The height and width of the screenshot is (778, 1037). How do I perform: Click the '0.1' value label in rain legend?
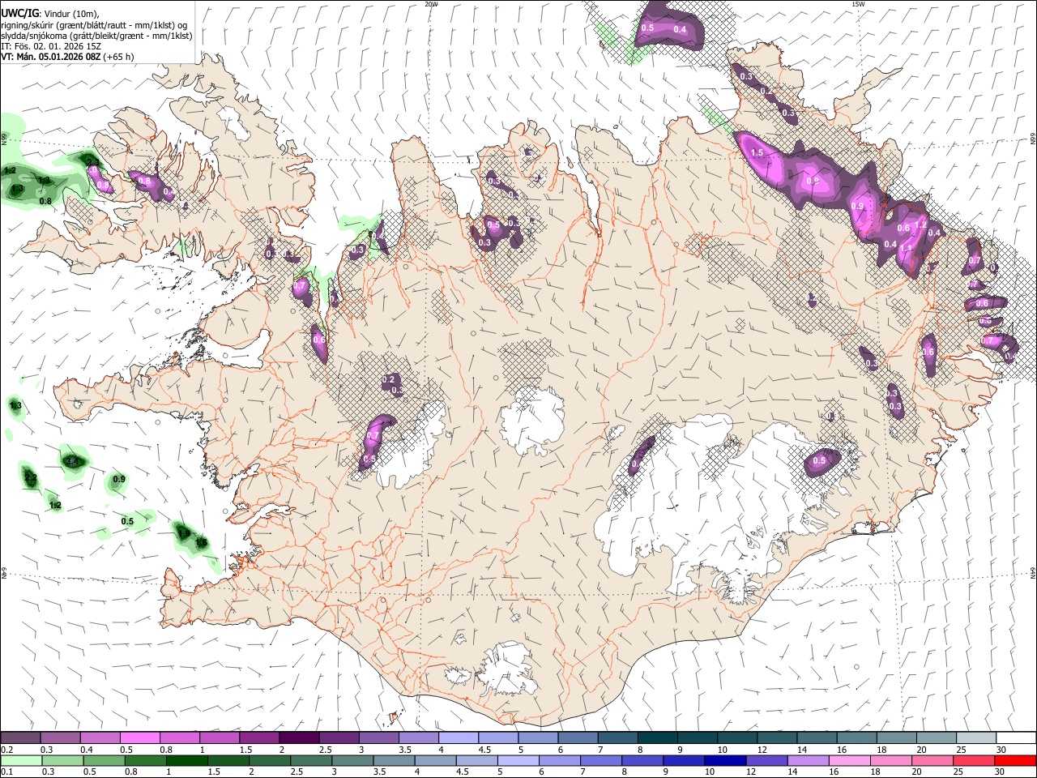(6, 772)
